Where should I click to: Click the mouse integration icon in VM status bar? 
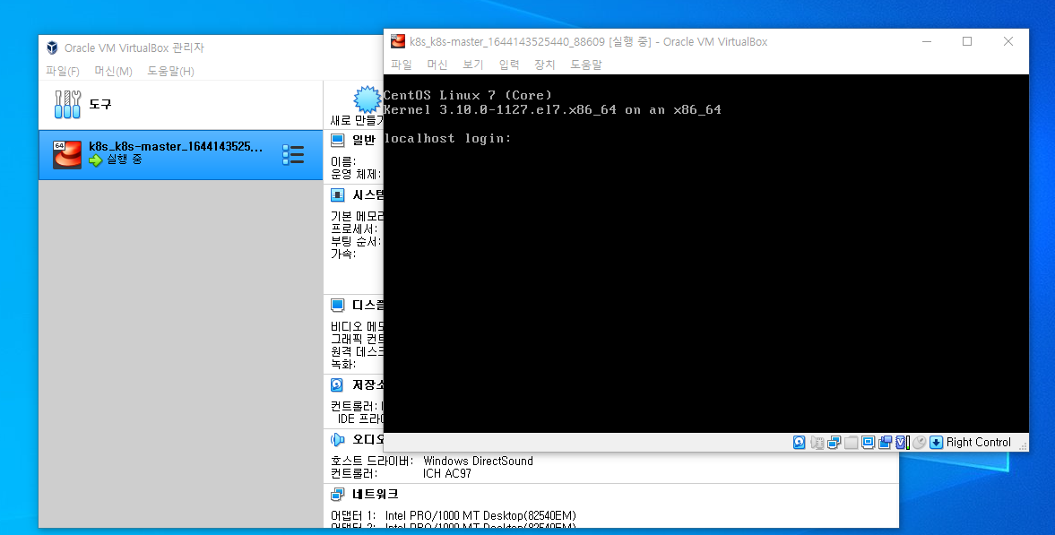point(919,442)
